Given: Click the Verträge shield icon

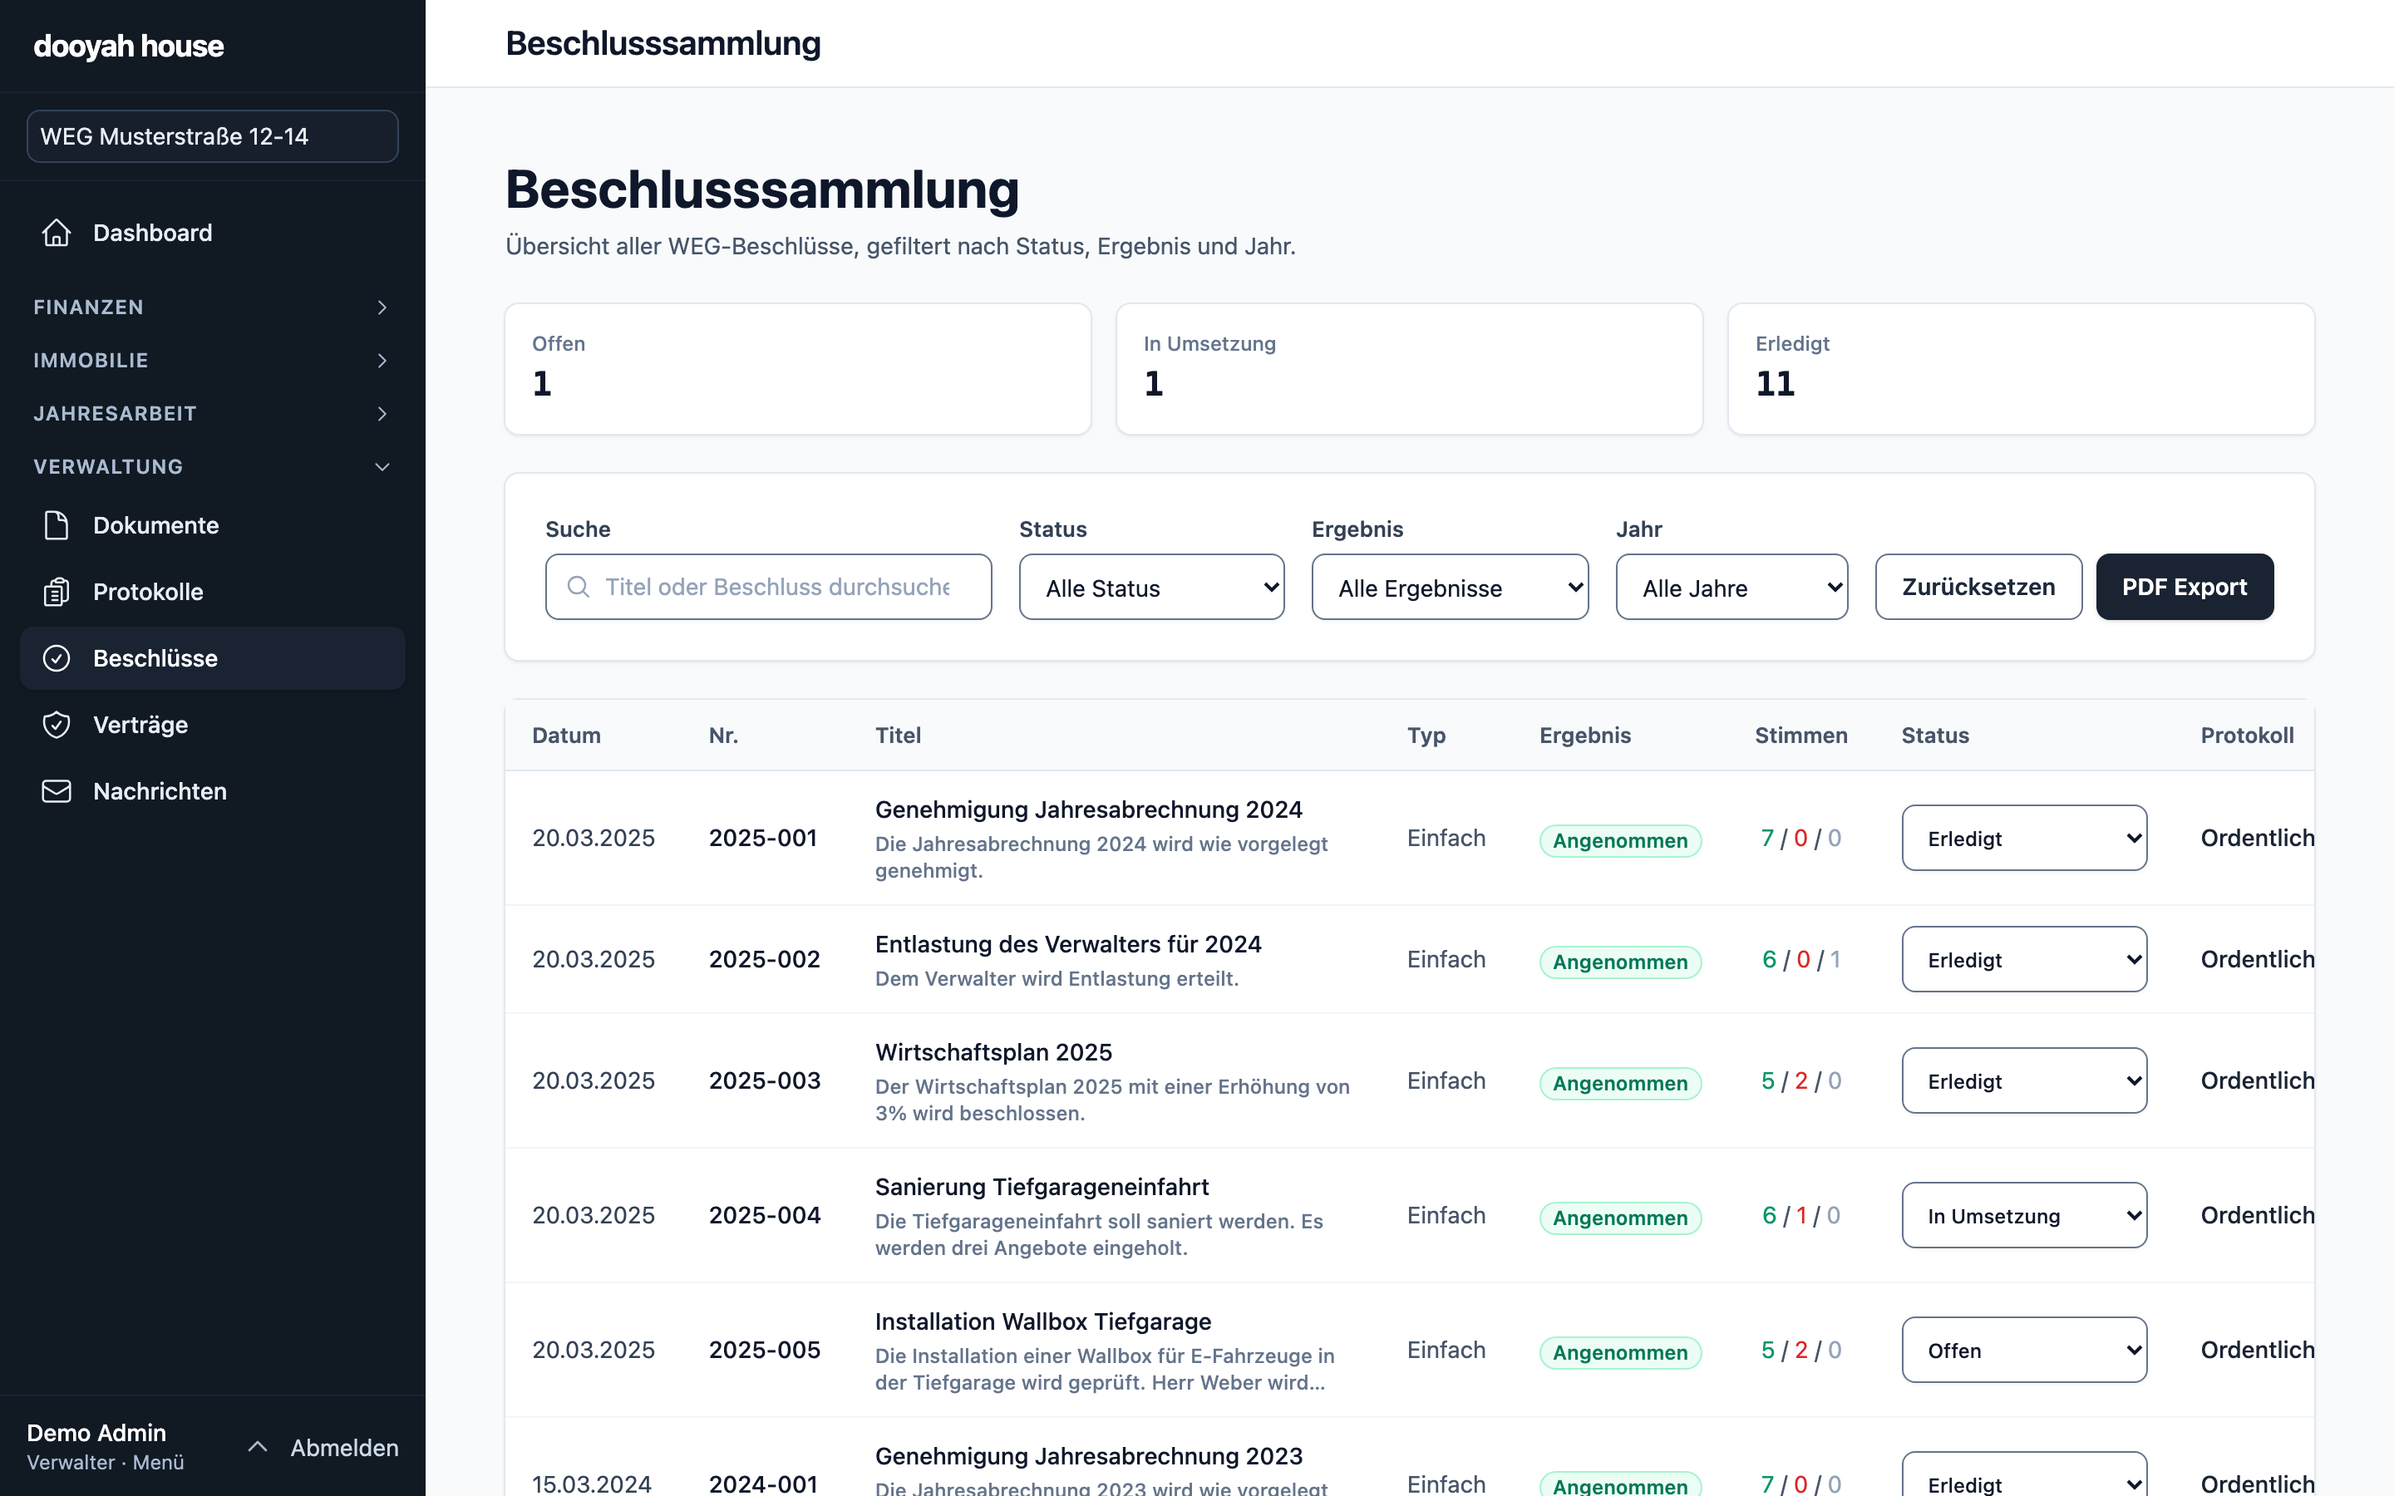Looking at the screenshot, I should (x=57, y=724).
